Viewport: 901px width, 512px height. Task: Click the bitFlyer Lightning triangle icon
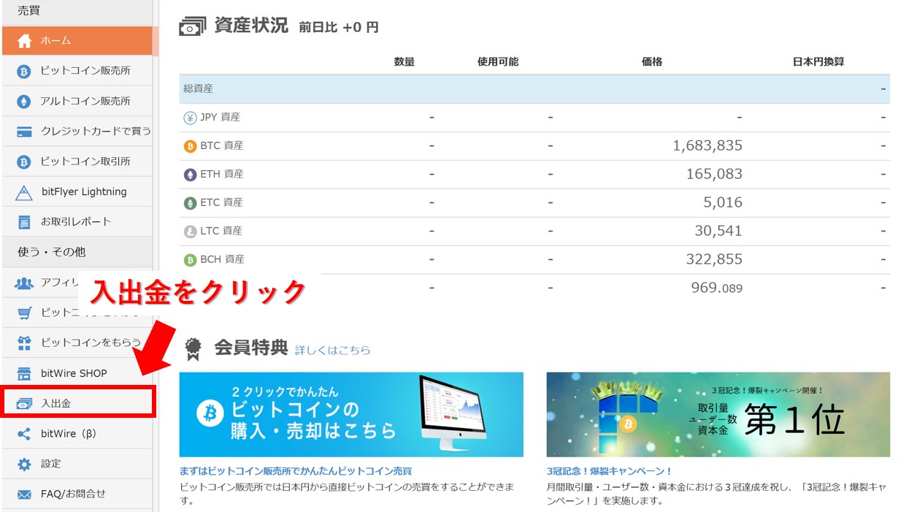pyautogui.click(x=24, y=192)
